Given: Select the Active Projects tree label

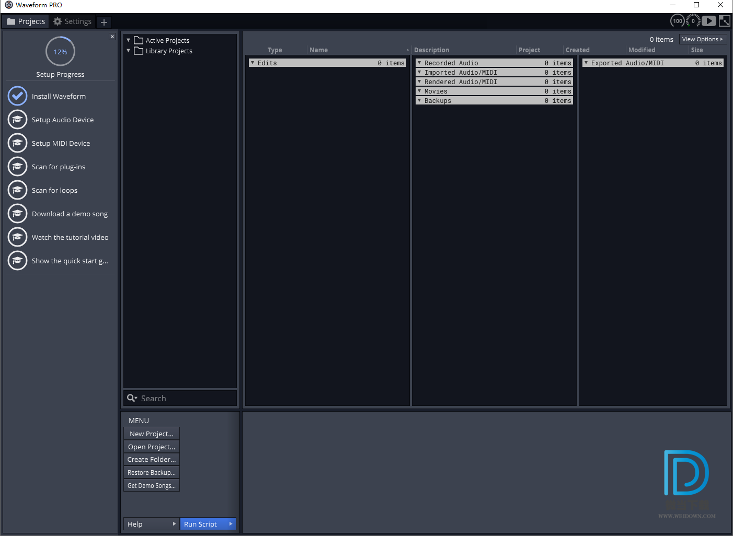Looking at the screenshot, I should click(167, 40).
